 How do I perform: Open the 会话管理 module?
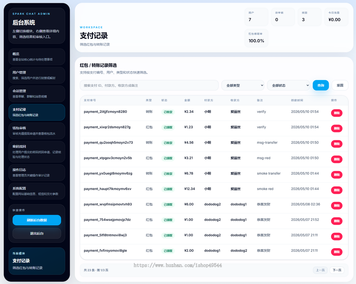37,94
